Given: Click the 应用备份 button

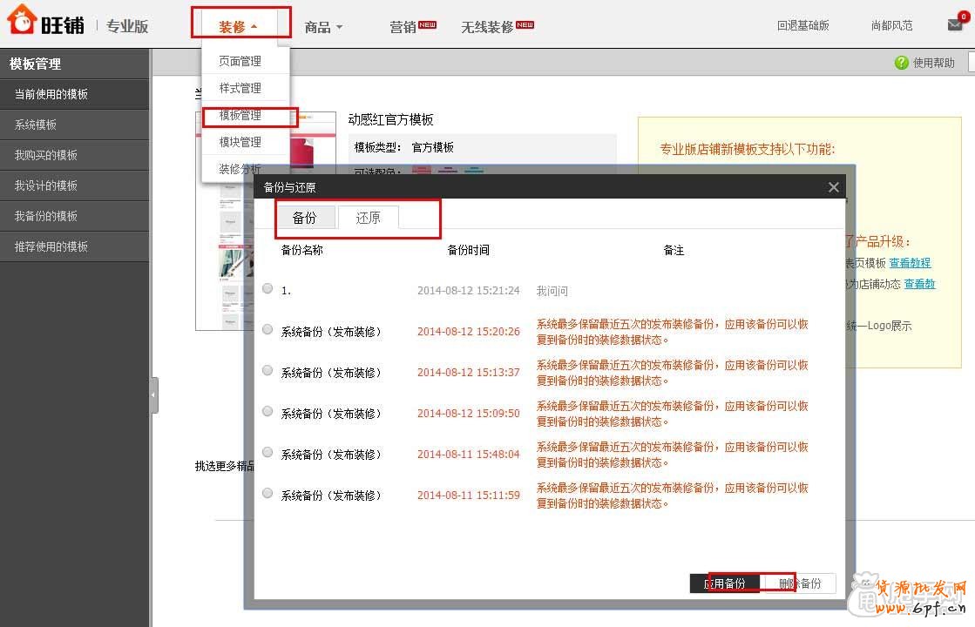Looking at the screenshot, I should pyautogui.click(x=728, y=583).
